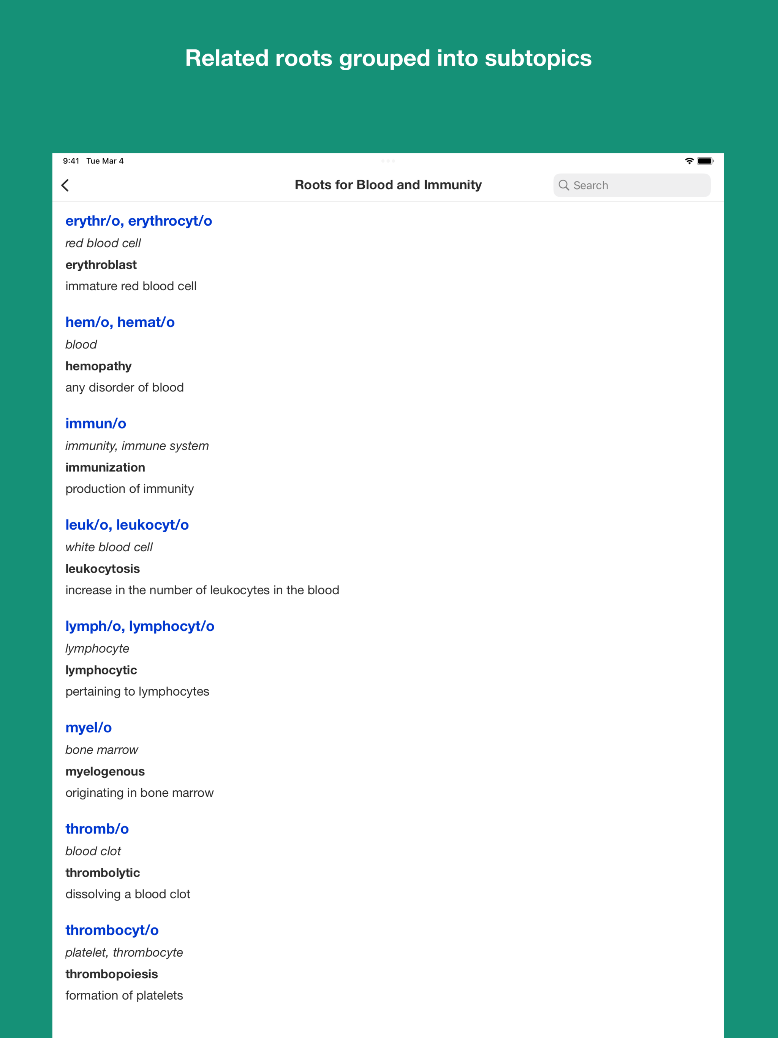
Task: Select the 'blood clot' meaning
Action: (93, 851)
